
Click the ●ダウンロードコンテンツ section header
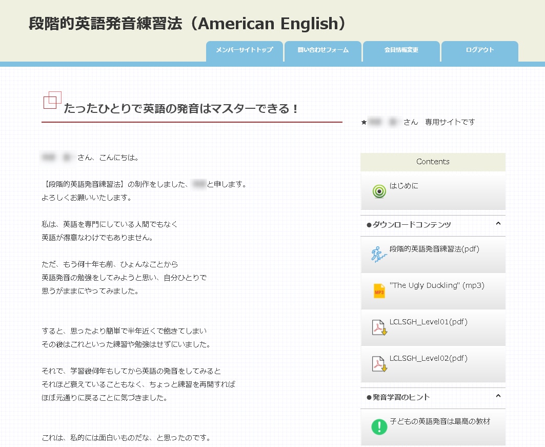pos(433,225)
